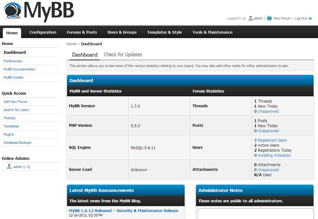Click Unapproved link in Posts row
Image resolution: width=318 pixels, height=219 pixels.
[x=266, y=131]
